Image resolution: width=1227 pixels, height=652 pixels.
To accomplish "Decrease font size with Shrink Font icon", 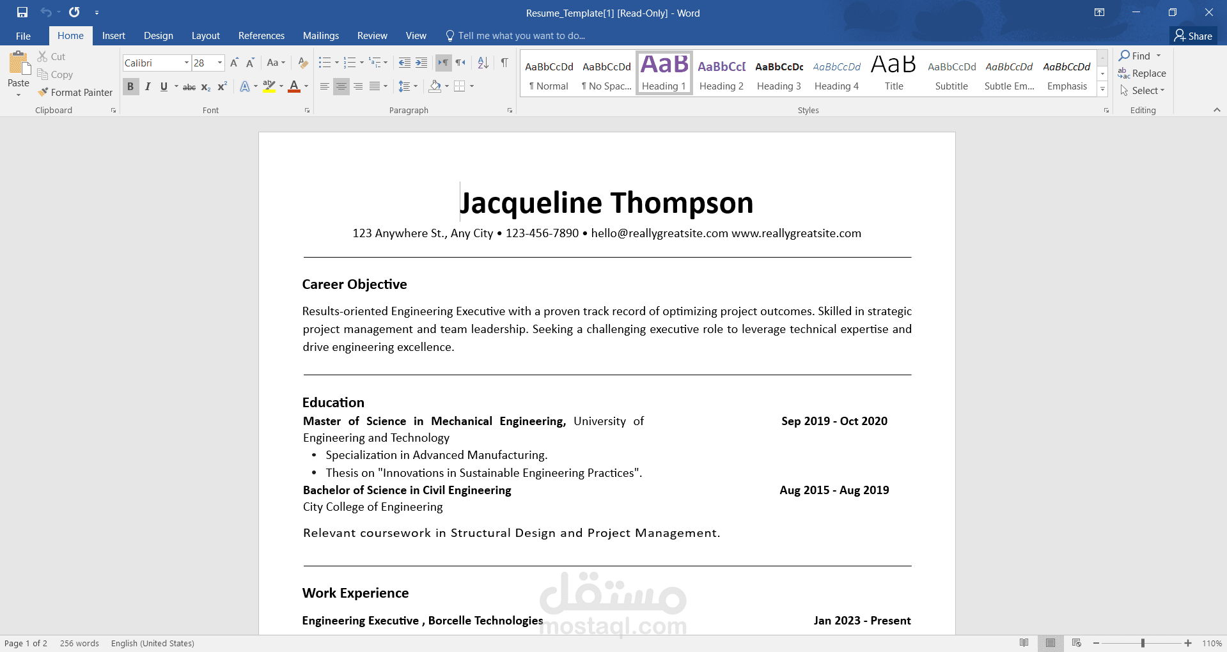I will point(250,63).
